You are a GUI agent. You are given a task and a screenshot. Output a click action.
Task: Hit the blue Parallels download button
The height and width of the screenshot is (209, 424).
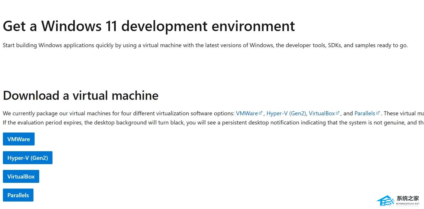coord(18,195)
